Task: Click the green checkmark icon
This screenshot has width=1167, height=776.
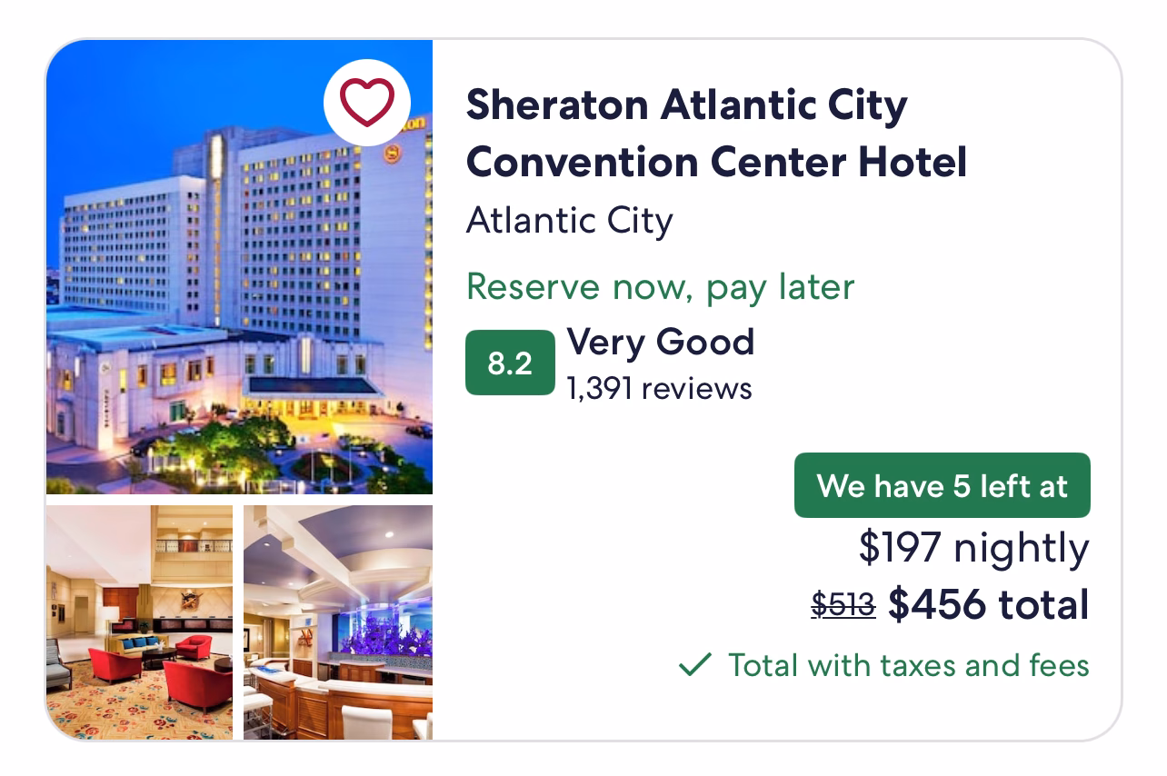Action: (695, 665)
